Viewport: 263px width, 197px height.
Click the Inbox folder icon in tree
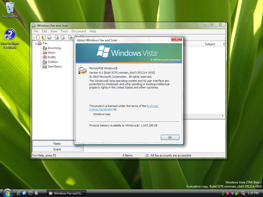coord(45,53)
